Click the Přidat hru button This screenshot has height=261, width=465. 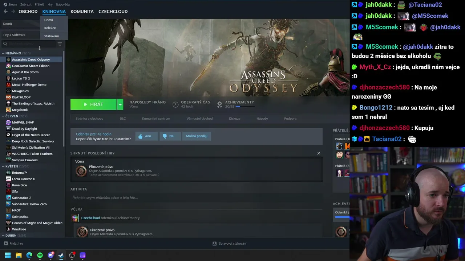tap(13, 244)
